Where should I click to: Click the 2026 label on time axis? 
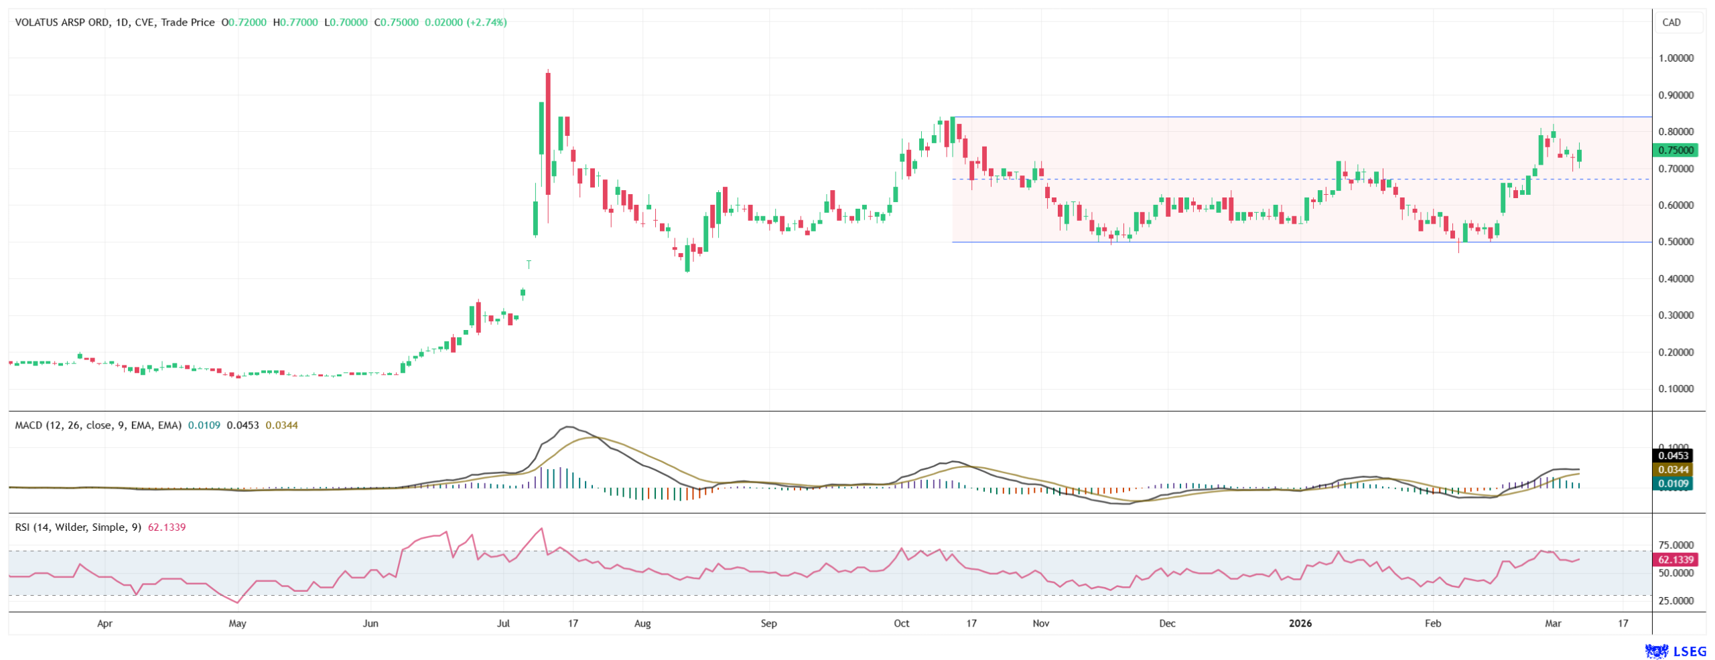pyautogui.click(x=1300, y=623)
